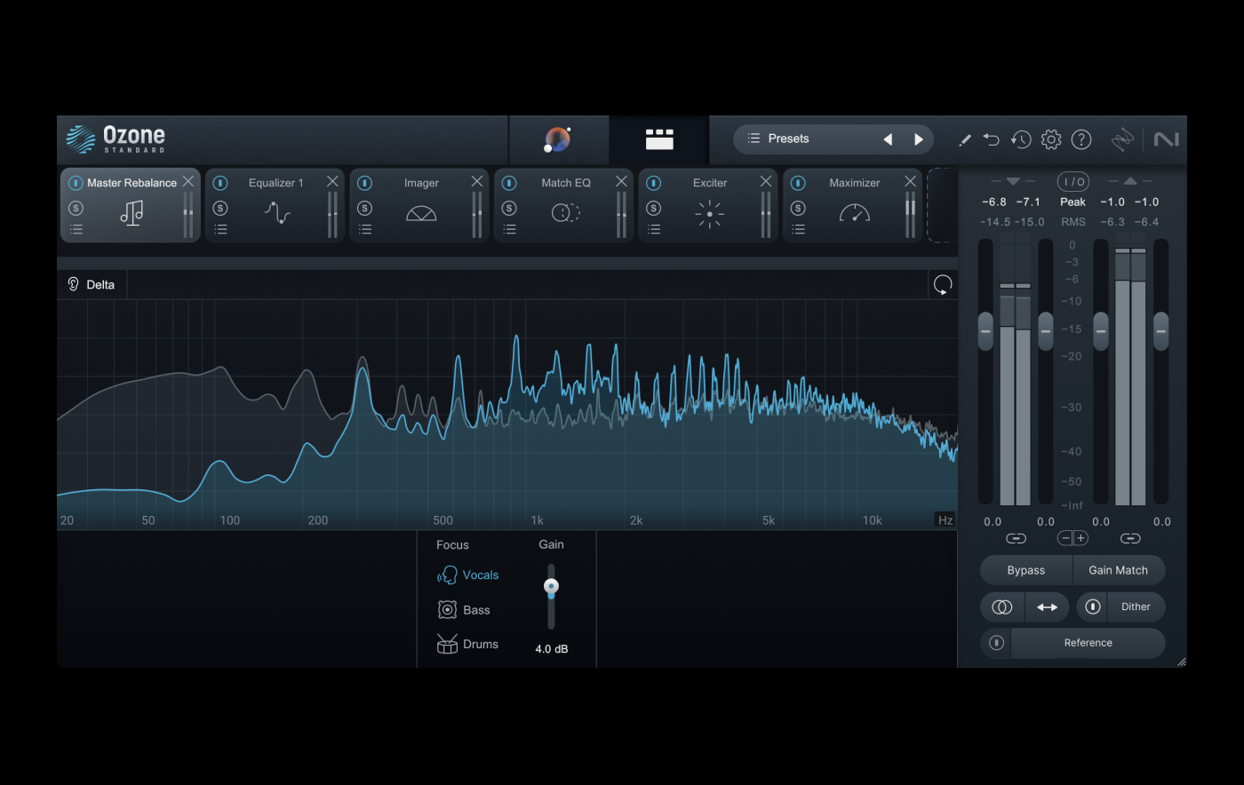This screenshot has width=1244, height=785.
Task: Open Master Rebalance module preset list
Action: tap(76, 229)
